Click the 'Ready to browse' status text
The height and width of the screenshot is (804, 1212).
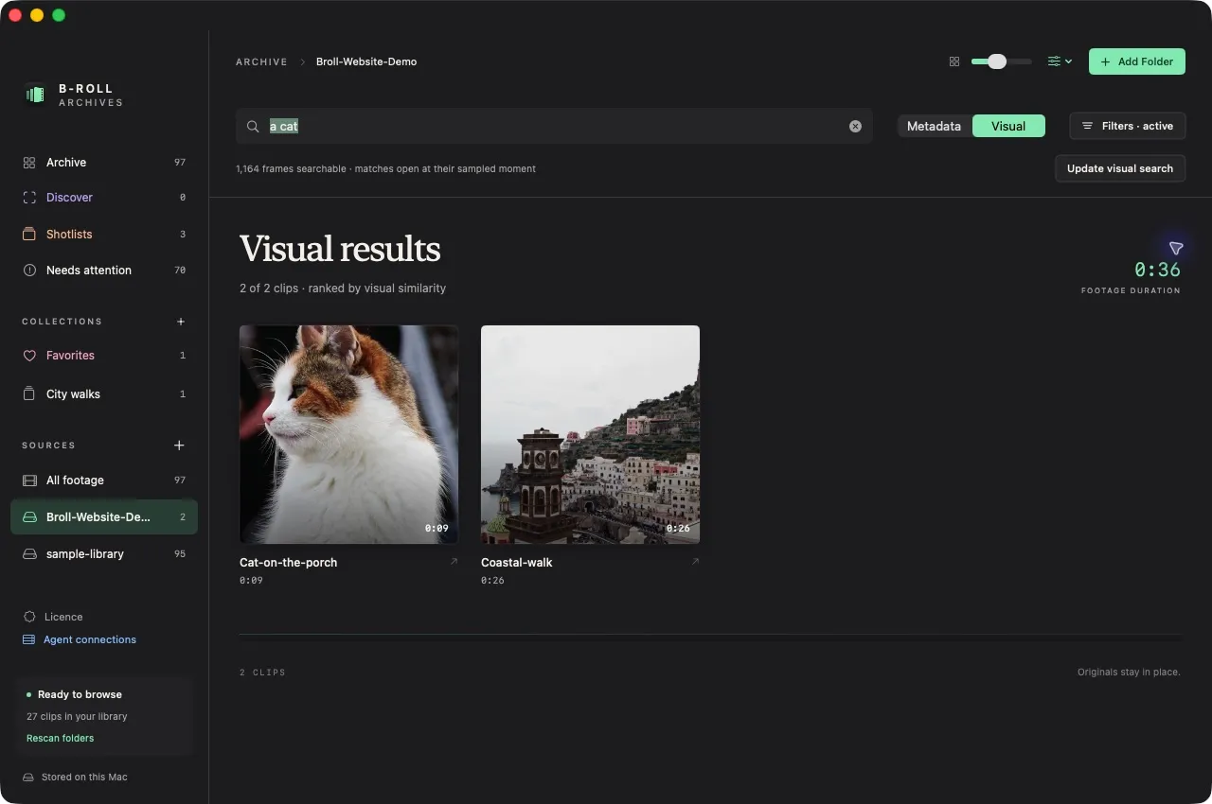[80, 694]
